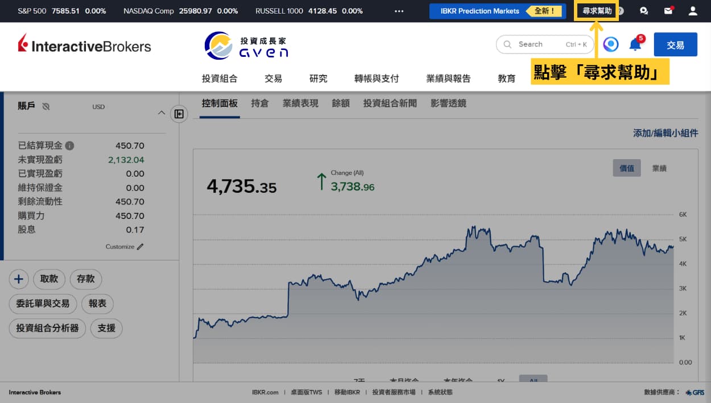Open the 系統狀態 footer link
Viewport: 711px width, 403px height.
pos(440,392)
